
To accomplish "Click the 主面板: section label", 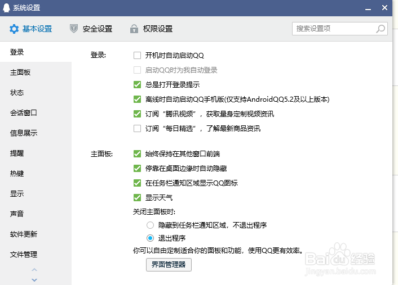I will click(101, 154).
